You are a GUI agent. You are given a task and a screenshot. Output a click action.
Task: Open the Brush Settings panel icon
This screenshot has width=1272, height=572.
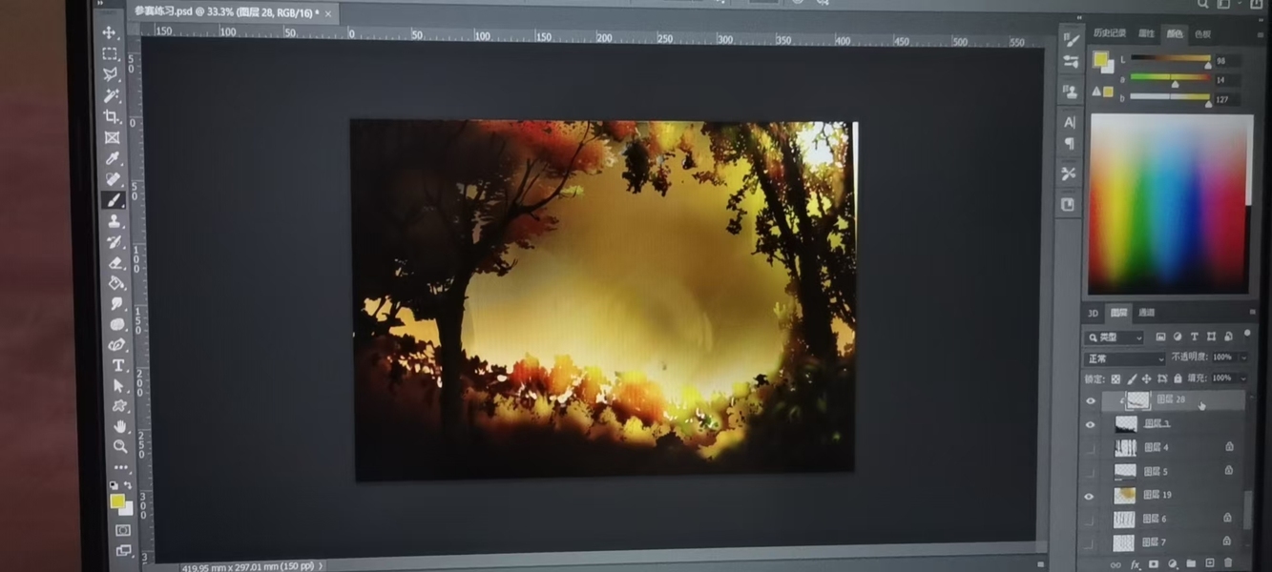1071,40
